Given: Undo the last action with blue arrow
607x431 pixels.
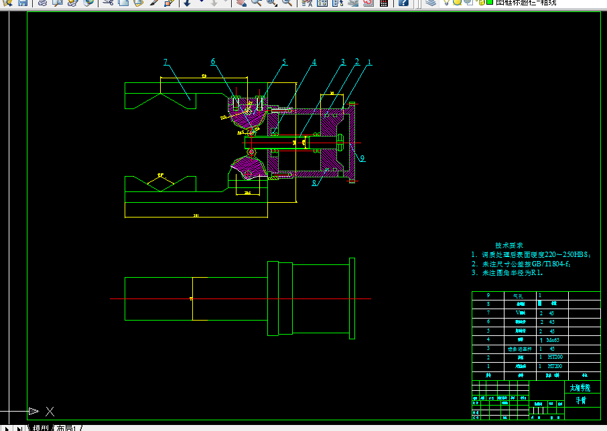Looking at the screenshot, I should coord(187,3).
